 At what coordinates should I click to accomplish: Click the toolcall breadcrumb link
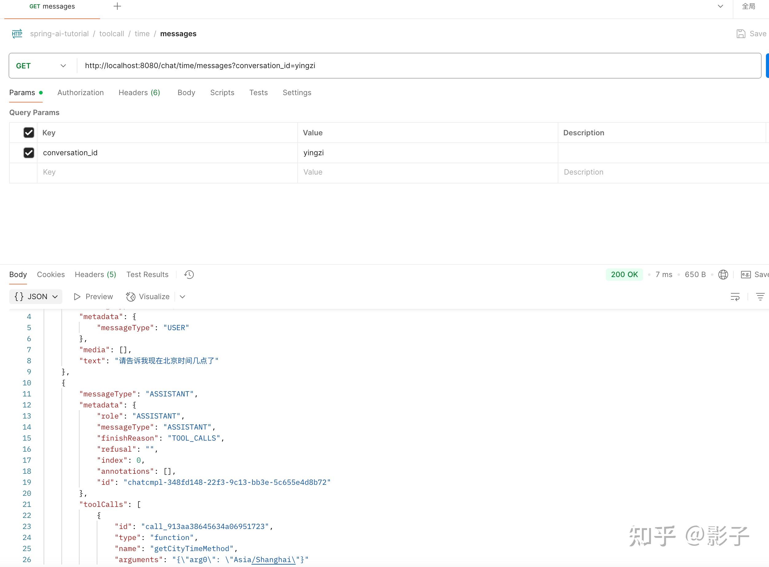click(111, 34)
